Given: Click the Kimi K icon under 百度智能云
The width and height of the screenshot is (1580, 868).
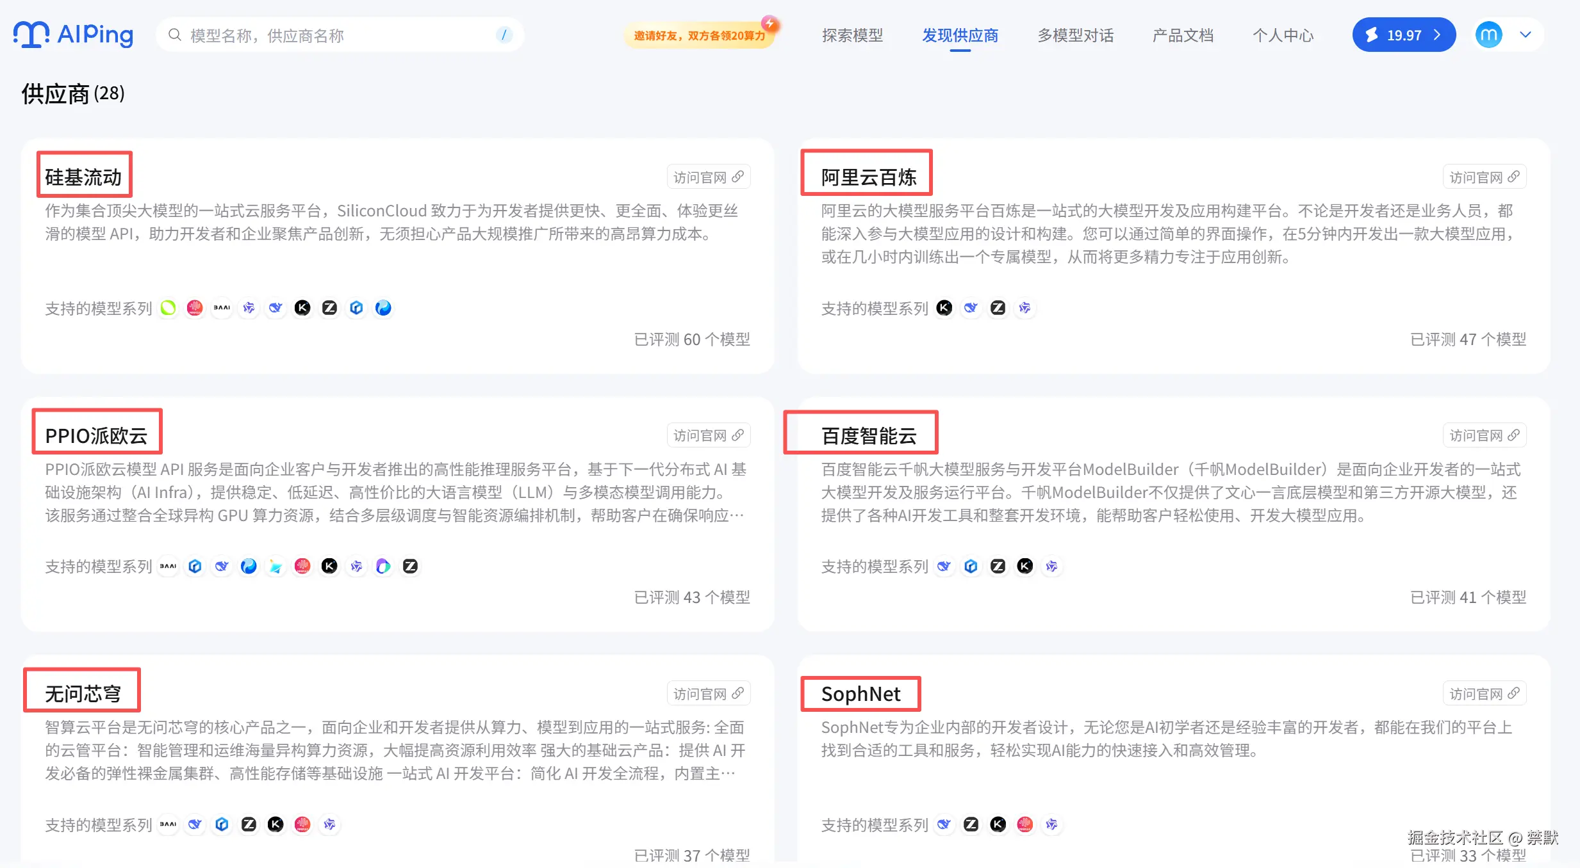Looking at the screenshot, I should tap(1025, 566).
